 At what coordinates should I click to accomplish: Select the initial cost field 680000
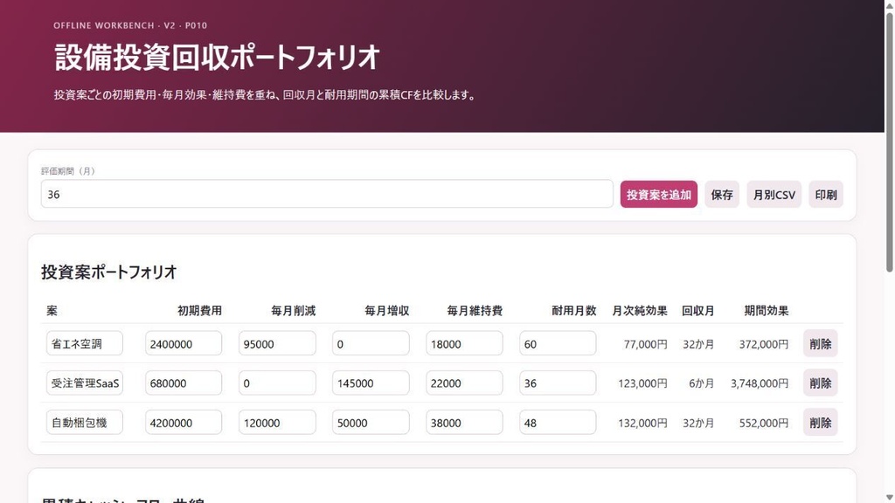click(184, 383)
